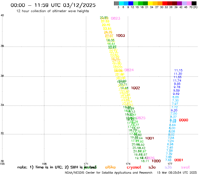Select the light blue value 6.98

170,144
